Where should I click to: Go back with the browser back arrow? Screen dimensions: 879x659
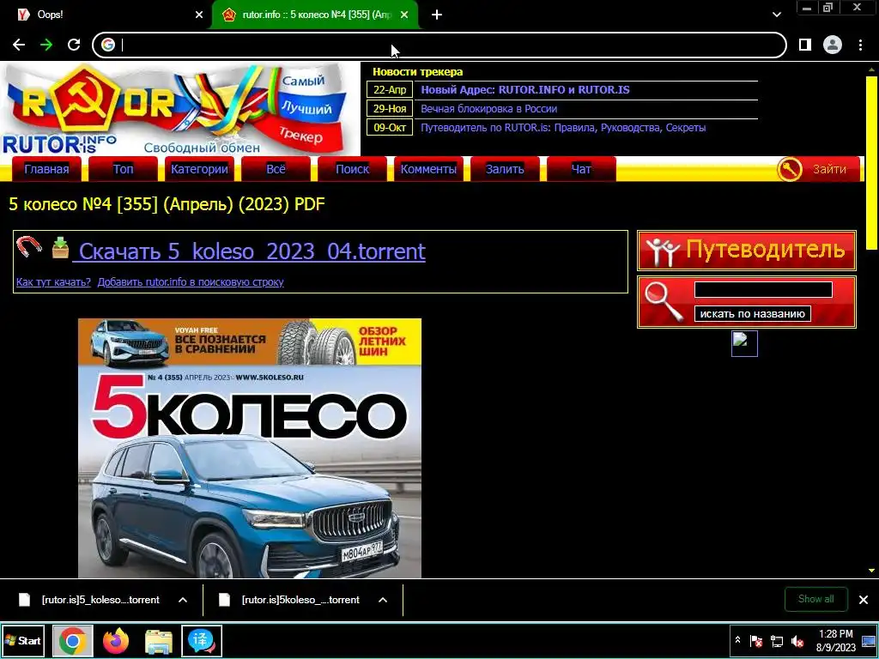19,45
